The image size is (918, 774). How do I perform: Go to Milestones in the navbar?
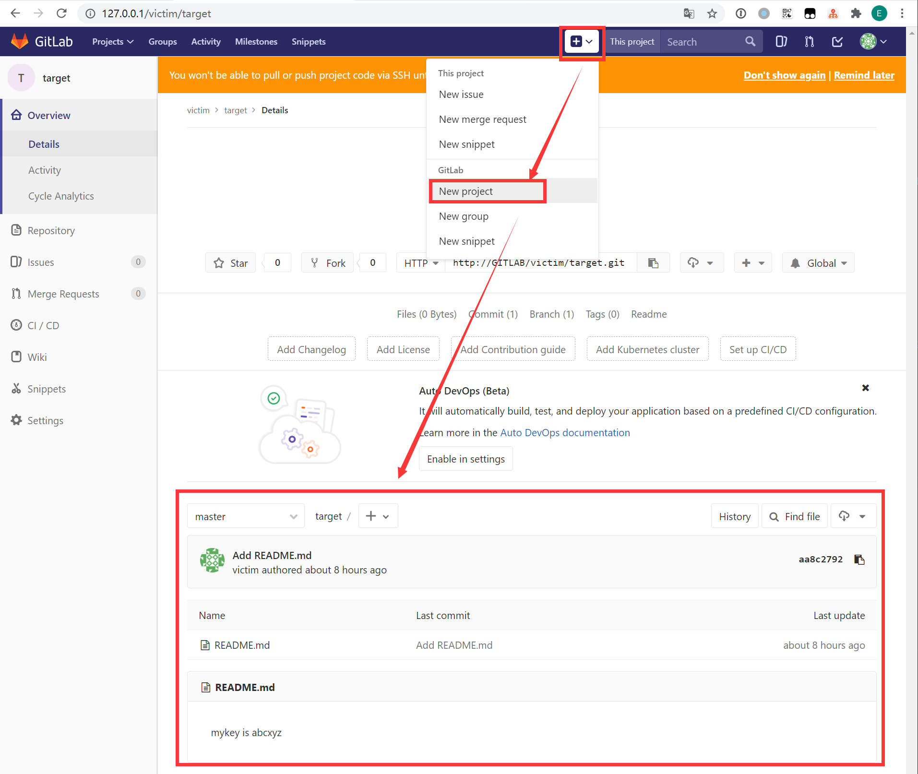coord(256,42)
